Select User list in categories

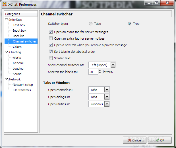point(18,36)
